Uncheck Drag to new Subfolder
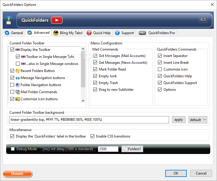This screenshot has height=181, width=217. pyautogui.click(x=95, y=89)
